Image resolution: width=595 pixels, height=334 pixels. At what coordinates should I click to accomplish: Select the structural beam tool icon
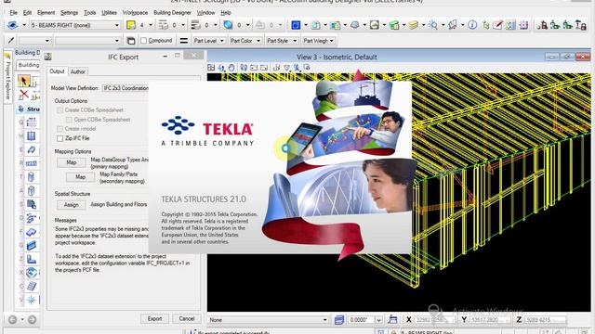click(32, 149)
